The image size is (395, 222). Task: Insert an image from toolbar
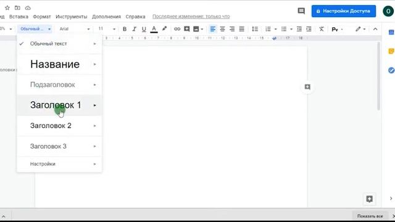click(x=196, y=29)
